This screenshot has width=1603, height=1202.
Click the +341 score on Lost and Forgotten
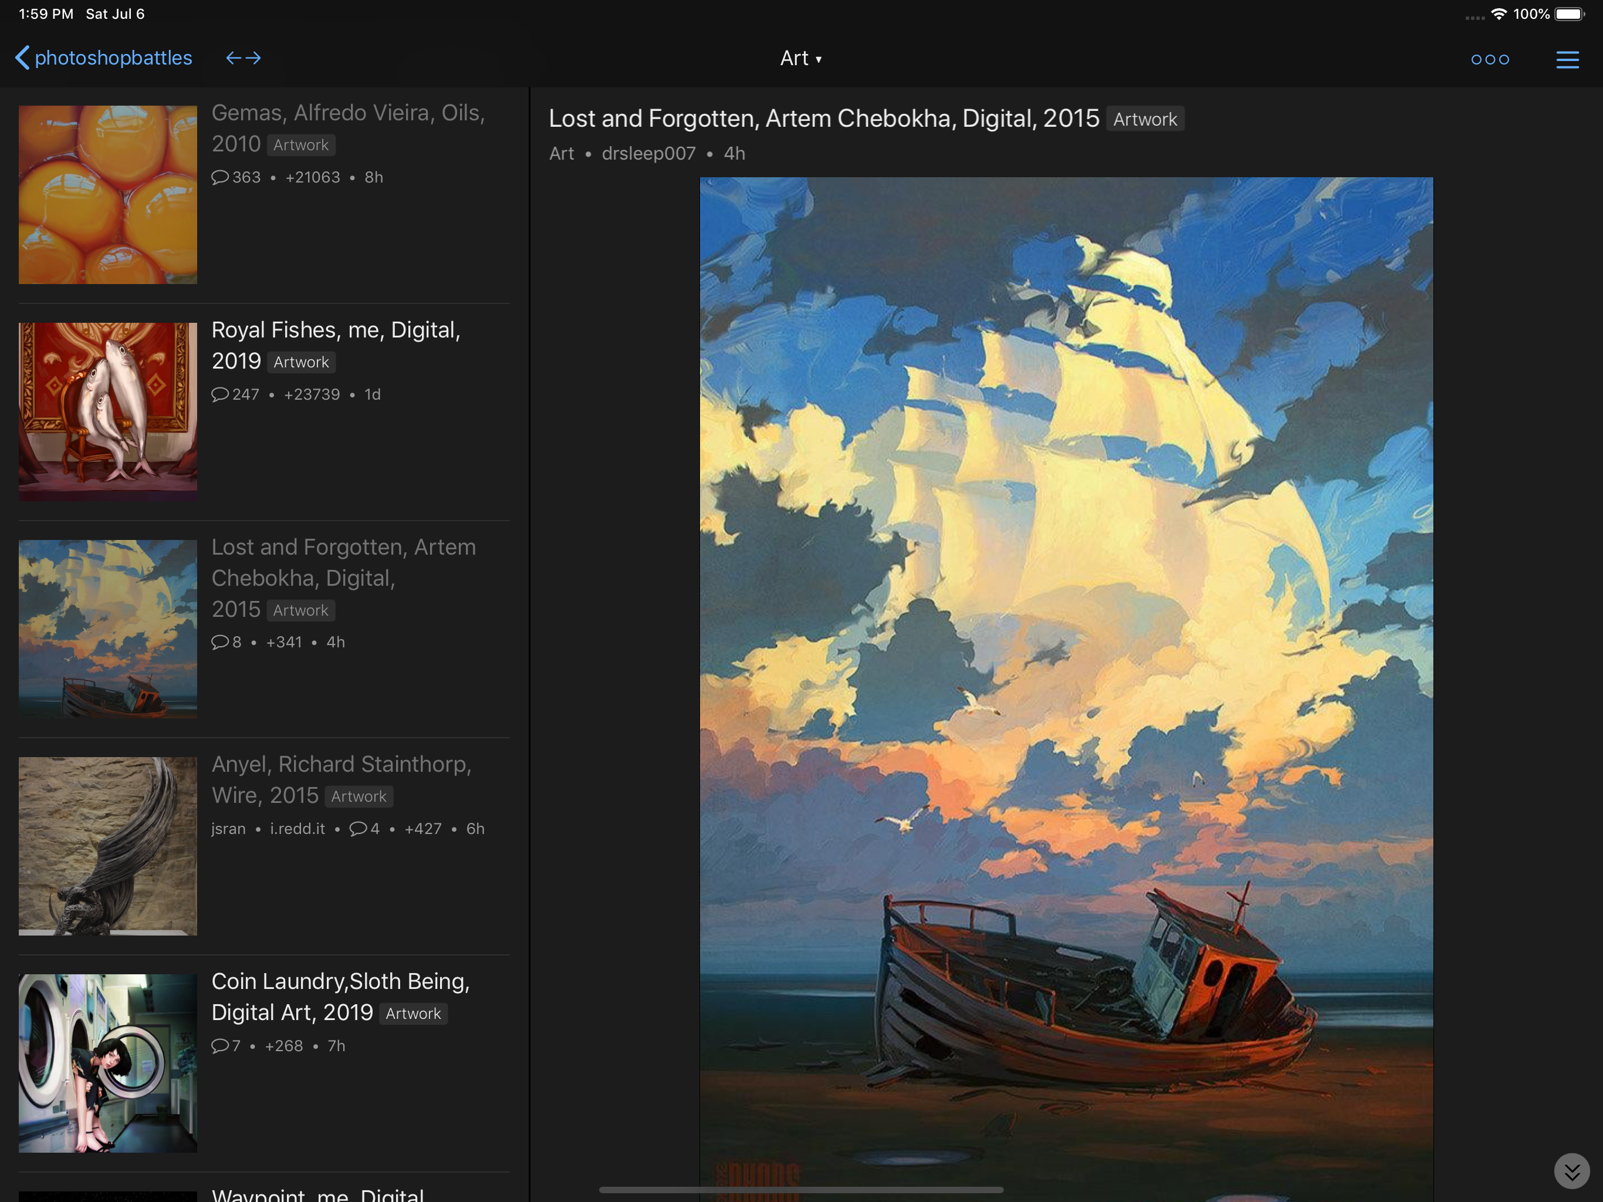click(284, 642)
